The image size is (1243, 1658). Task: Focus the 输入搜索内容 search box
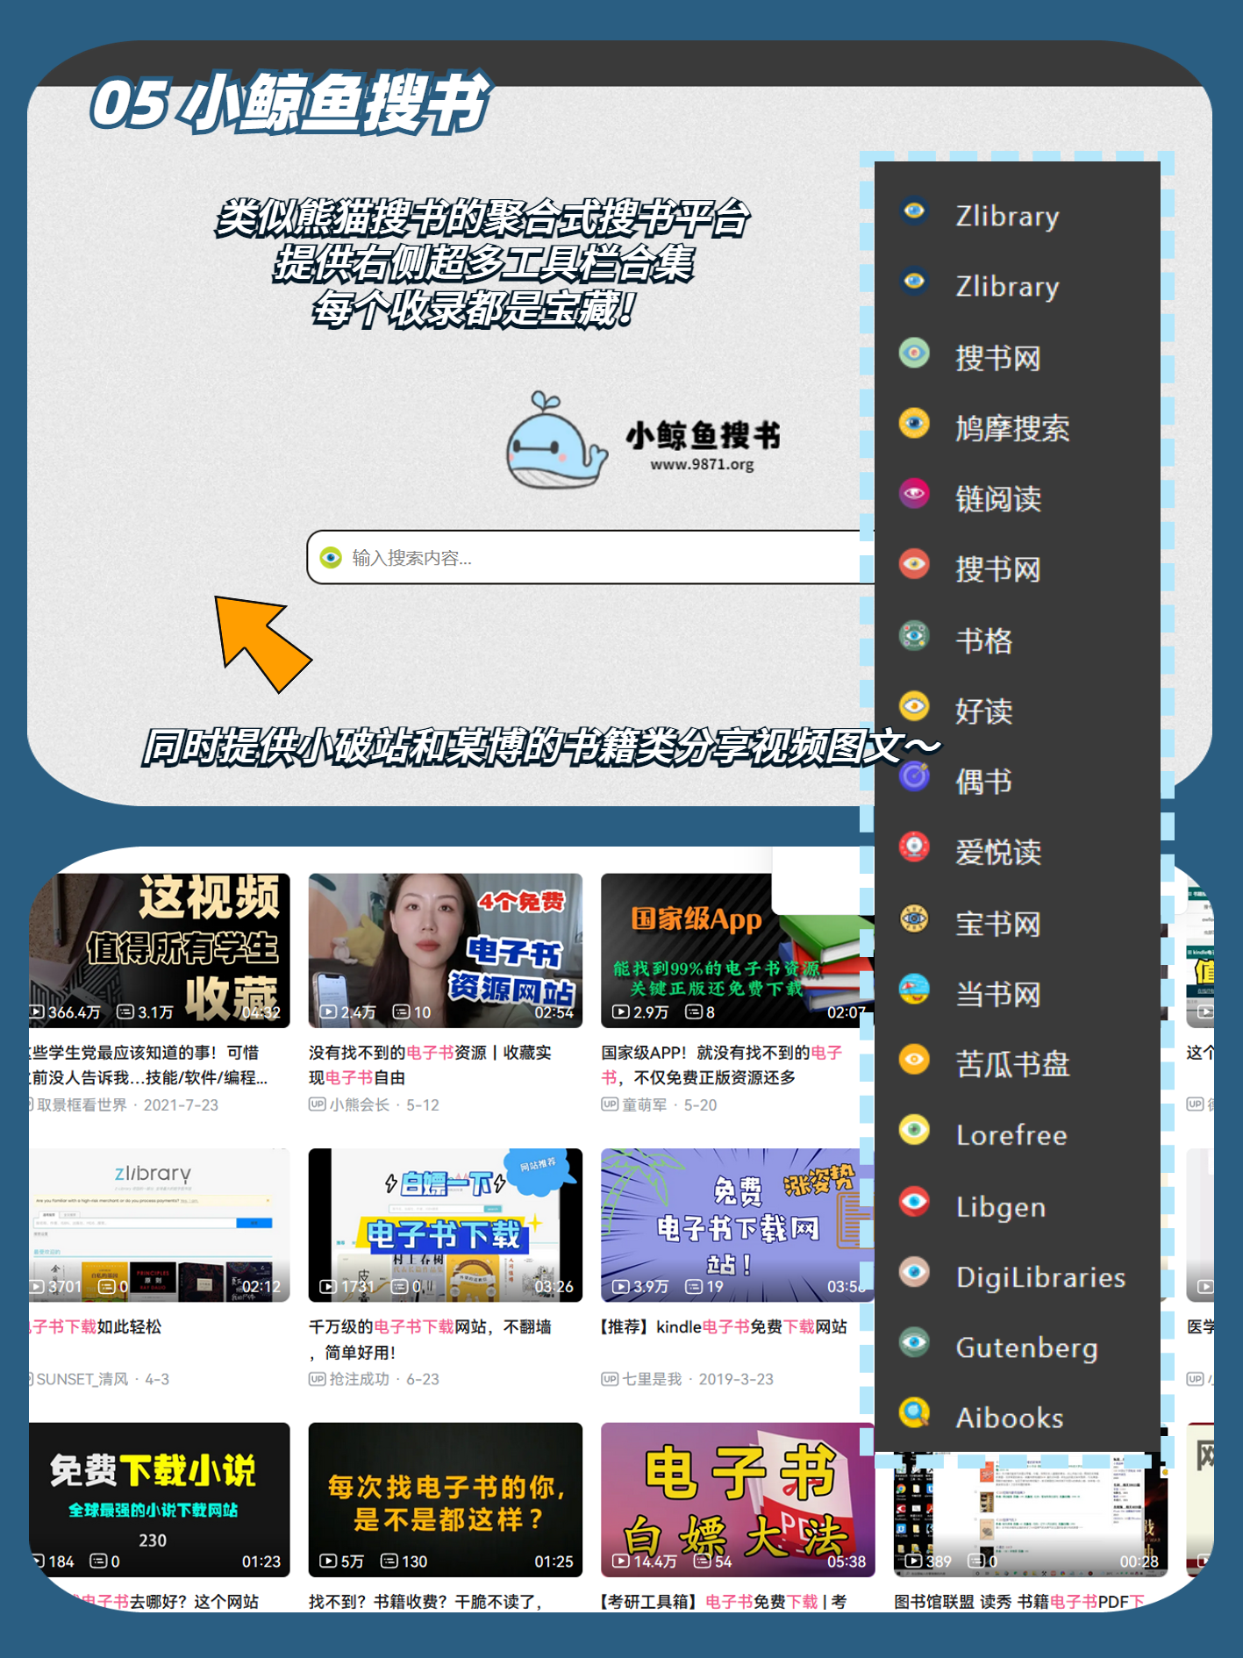[590, 558]
